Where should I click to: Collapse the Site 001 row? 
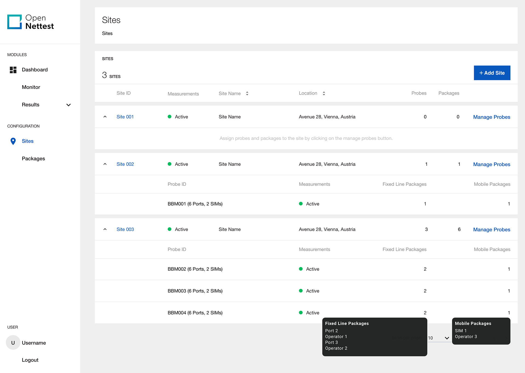pos(105,117)
